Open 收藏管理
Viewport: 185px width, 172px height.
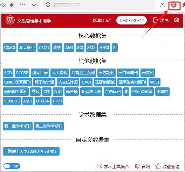click(x=171, y=167)
